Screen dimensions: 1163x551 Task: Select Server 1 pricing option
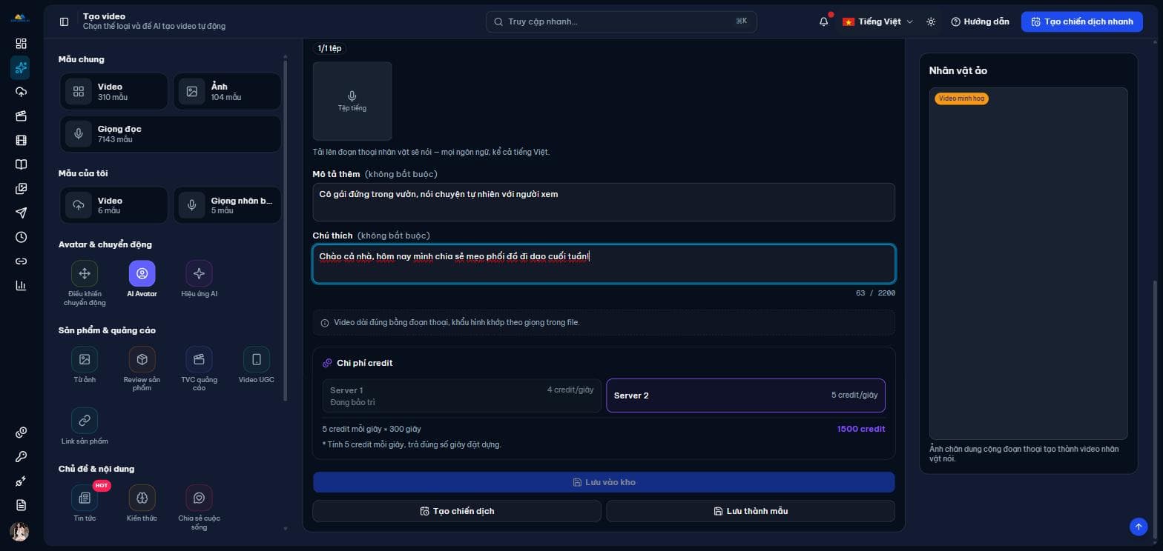[x=461, y=395]
